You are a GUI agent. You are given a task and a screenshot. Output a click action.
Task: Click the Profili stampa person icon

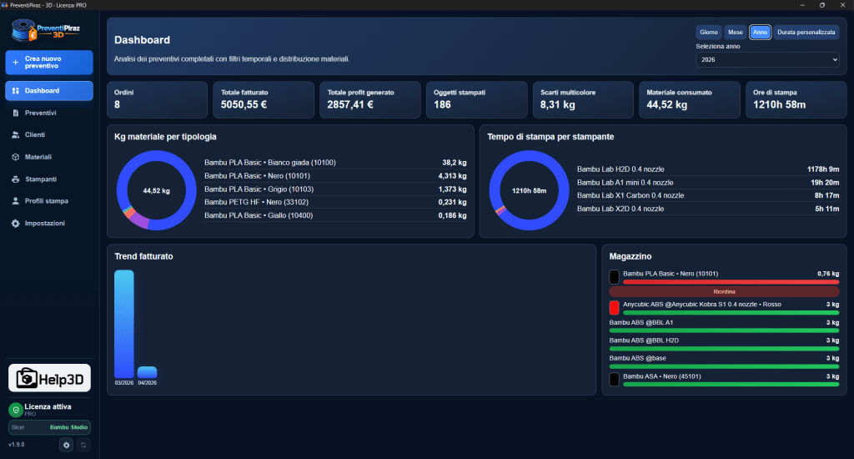pyautogui.click(x=15, y=201)
